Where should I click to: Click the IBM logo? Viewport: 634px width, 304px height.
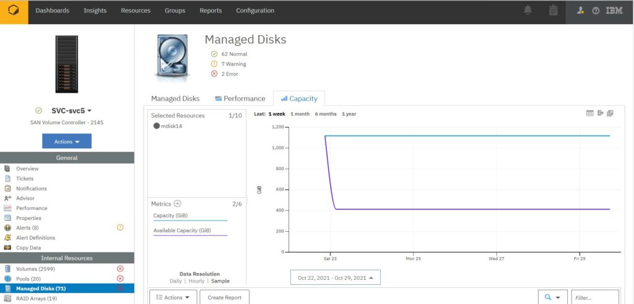click(x=614, y=11)
